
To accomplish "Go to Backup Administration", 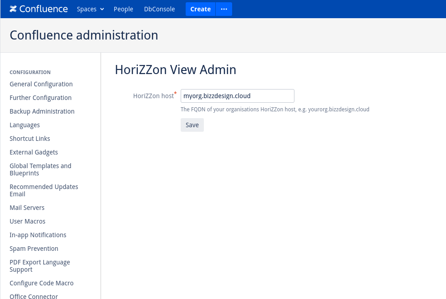I will click(x=42, y=111).
